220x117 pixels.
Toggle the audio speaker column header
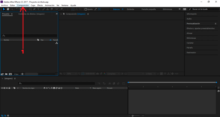pyautogui.click(x=4, y=88)
